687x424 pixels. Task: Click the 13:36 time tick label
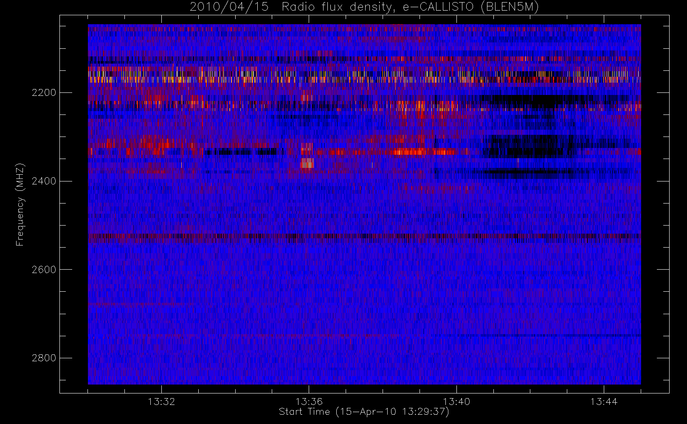(309, 401)
